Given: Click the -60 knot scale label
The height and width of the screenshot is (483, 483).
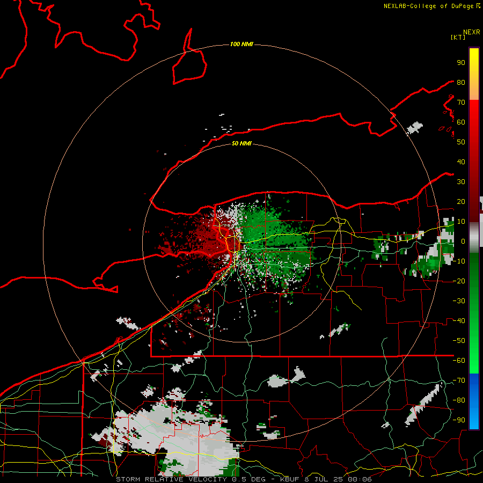Looking at the screenshot, I should click(459, 361).
